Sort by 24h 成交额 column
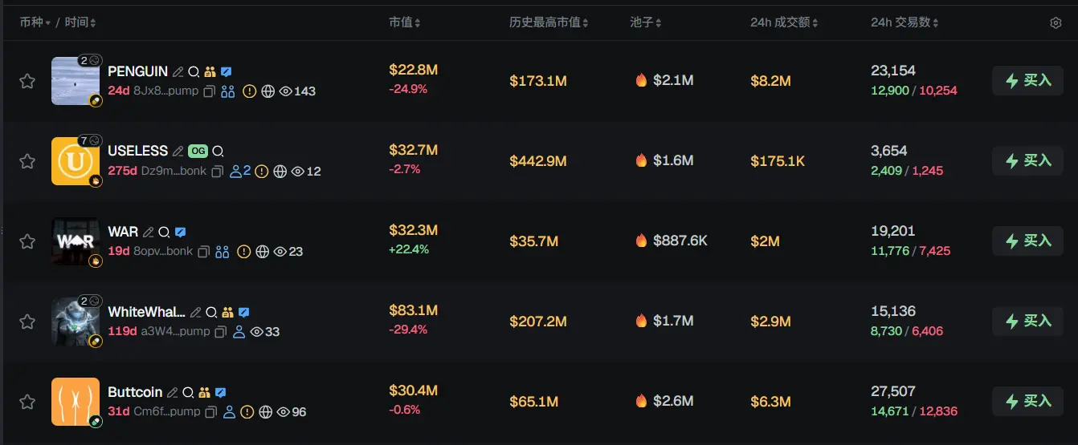Viewport: 1078px width, 445px height. click(784, 22)
